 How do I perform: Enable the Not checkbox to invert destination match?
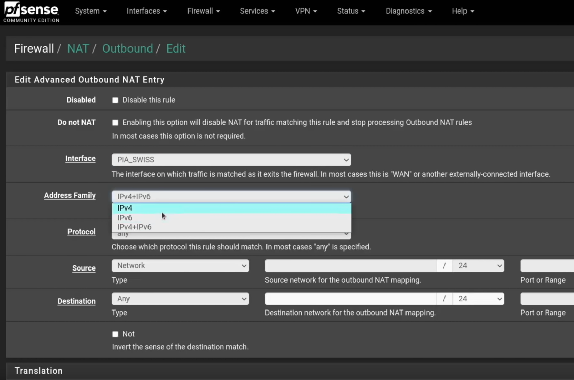click(x=115, y=334)
